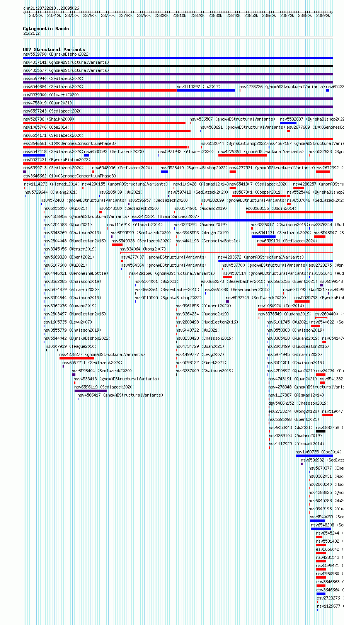Click the red bar under nsv6541807
The width and height of the screenshot is (344, 625).
pos(232,188)
